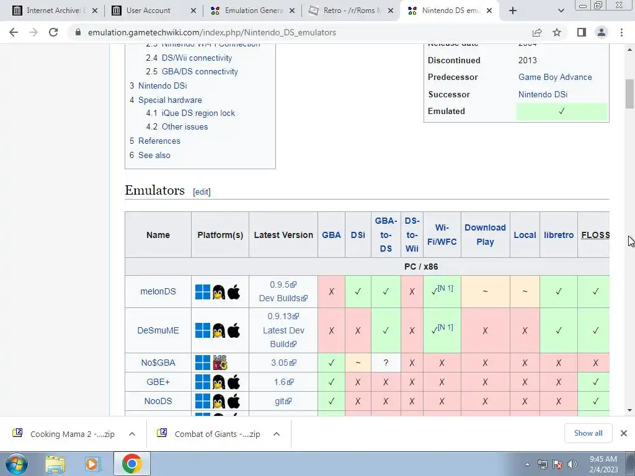This screenshot has width=635, height=476.
Task: Switch to the Internet Archive tab
Action: tap(55, 11)
